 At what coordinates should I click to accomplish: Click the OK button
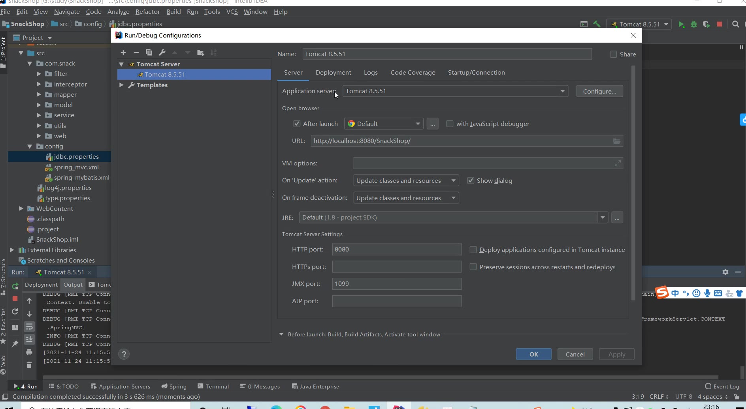[533, 354]
